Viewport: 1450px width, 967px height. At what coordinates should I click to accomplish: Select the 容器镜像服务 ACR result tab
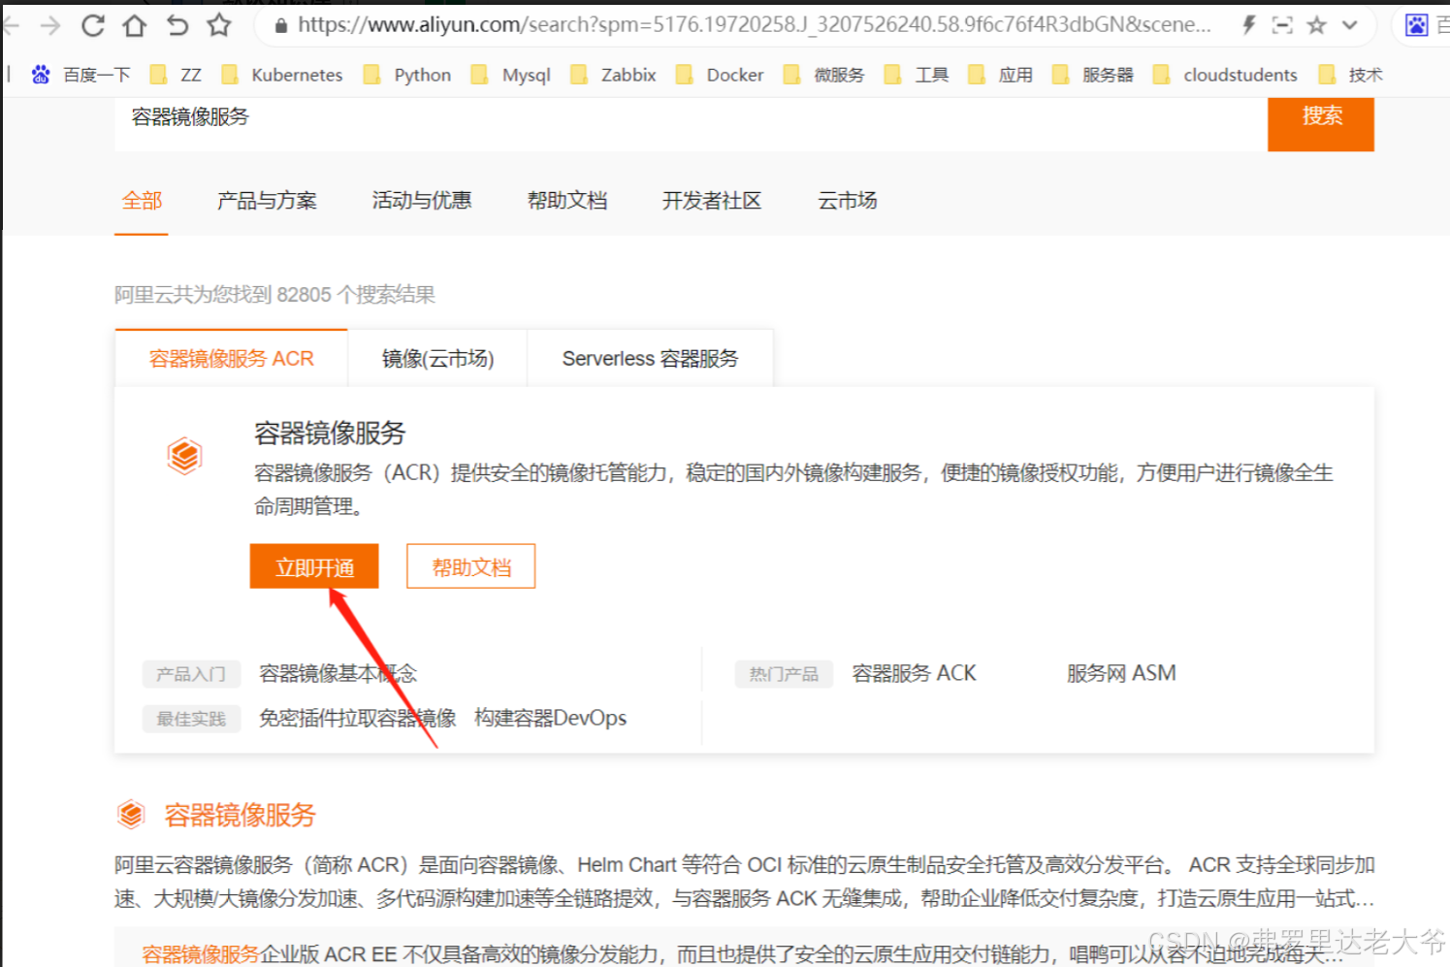(x=231, y=358)
